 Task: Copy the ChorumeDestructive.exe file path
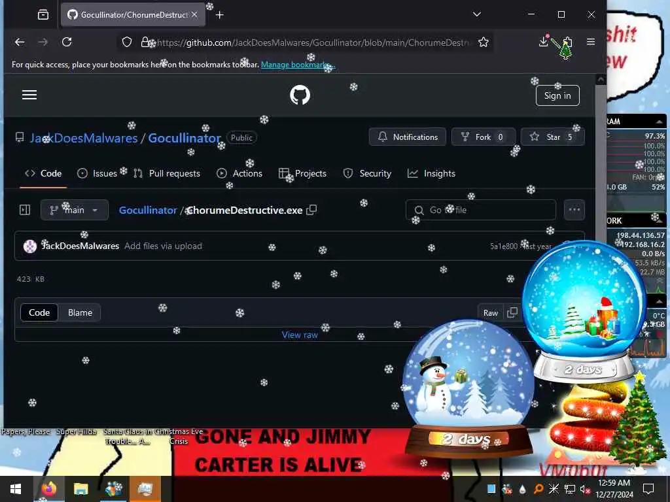312,210
